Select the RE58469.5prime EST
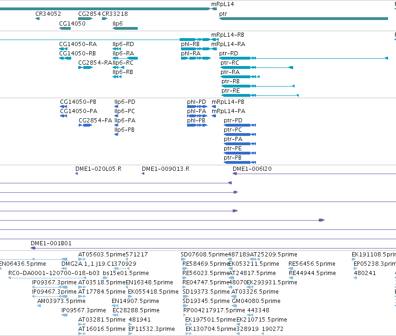 tap(185, 269)
